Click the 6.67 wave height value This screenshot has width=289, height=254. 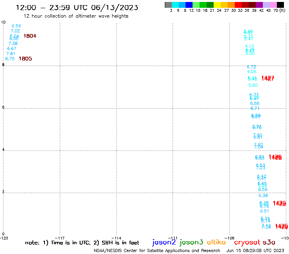point(12,48)
